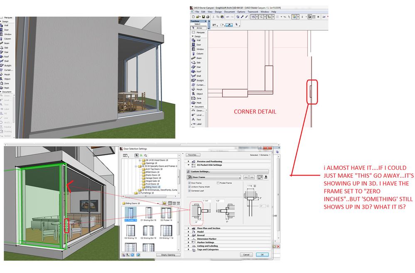The width and height of the screenshot is (415, 273).
Task: Click search magnifier in Door Selection Settings
Action: [145, 156]
